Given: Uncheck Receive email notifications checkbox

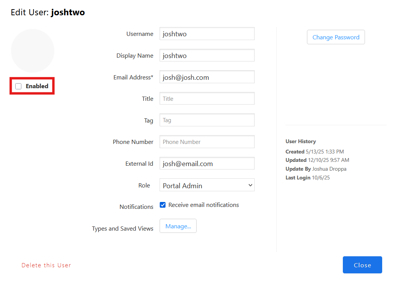Looking at the screenshot, I should [163, 205].
